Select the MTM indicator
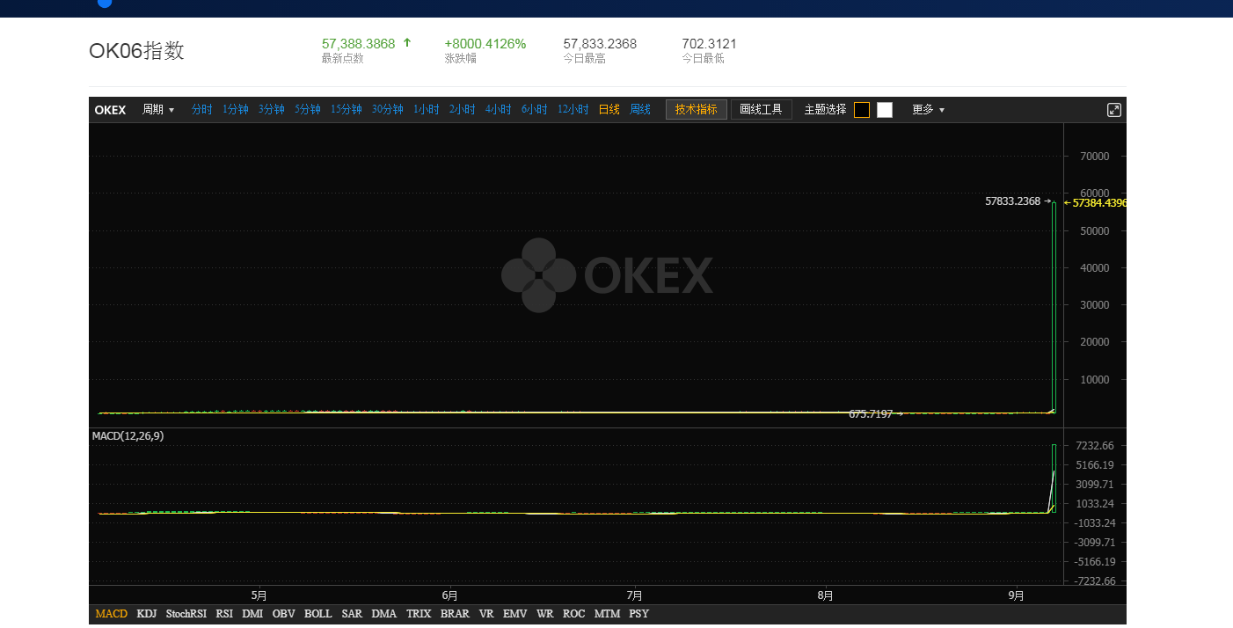 607,614
